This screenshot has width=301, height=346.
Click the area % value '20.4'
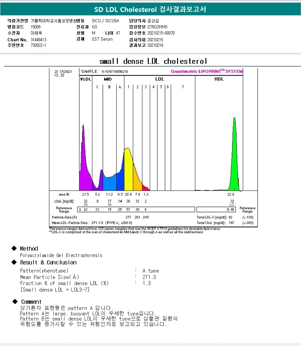click(x=128, y=194)
